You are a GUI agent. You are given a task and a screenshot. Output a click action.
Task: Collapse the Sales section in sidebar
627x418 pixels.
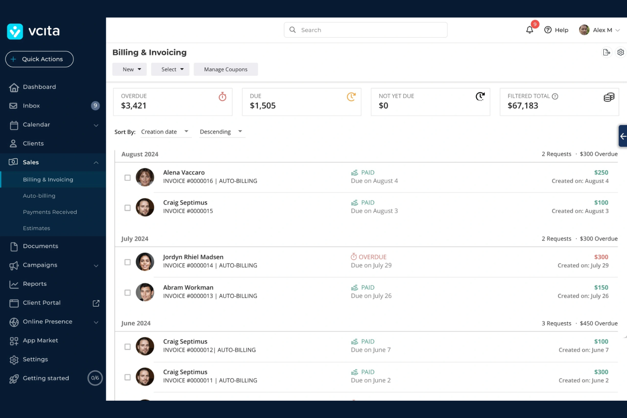click(x=96, y=162)
